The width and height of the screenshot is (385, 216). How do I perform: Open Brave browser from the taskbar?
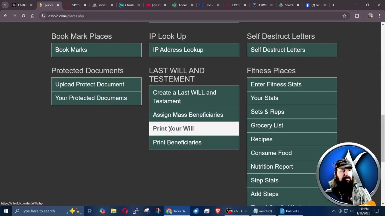click(218, 211)
